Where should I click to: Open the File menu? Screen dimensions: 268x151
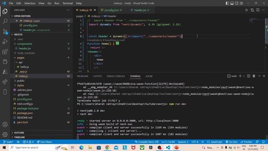tap(11, 3)
